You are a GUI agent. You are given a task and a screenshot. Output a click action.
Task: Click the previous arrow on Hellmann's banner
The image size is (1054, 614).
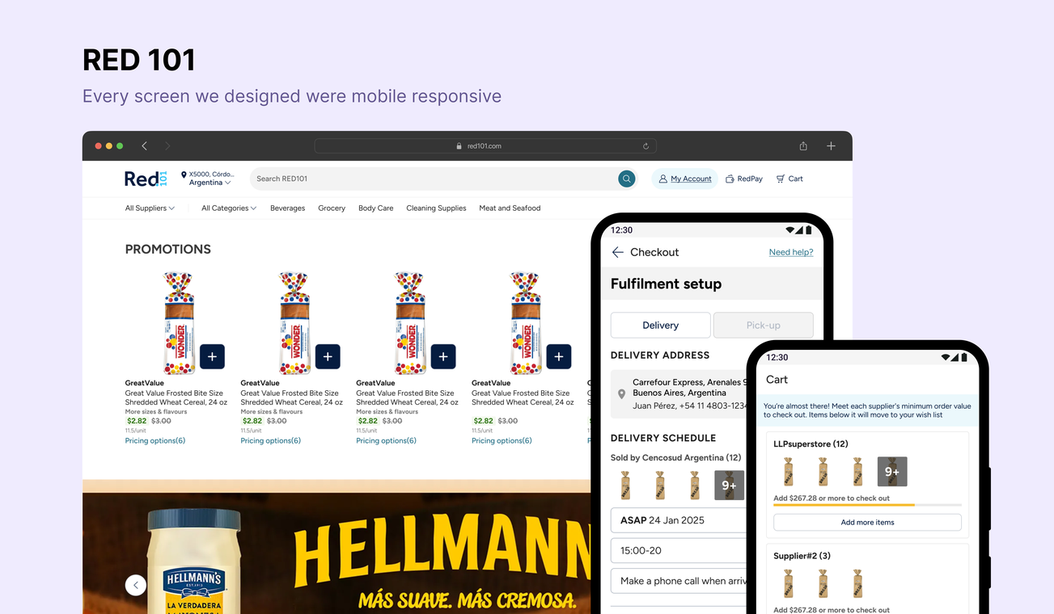tap(136, 585)
